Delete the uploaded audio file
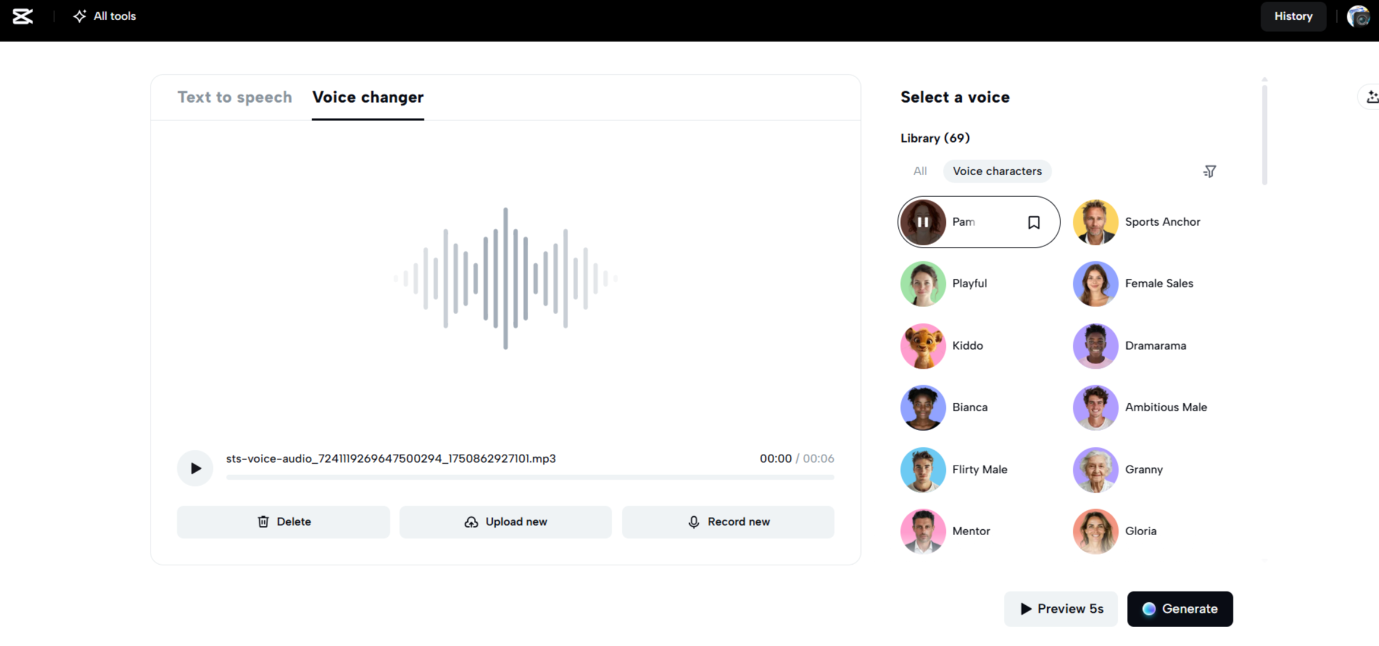1379x646 pixels. (x=283, y=522)
